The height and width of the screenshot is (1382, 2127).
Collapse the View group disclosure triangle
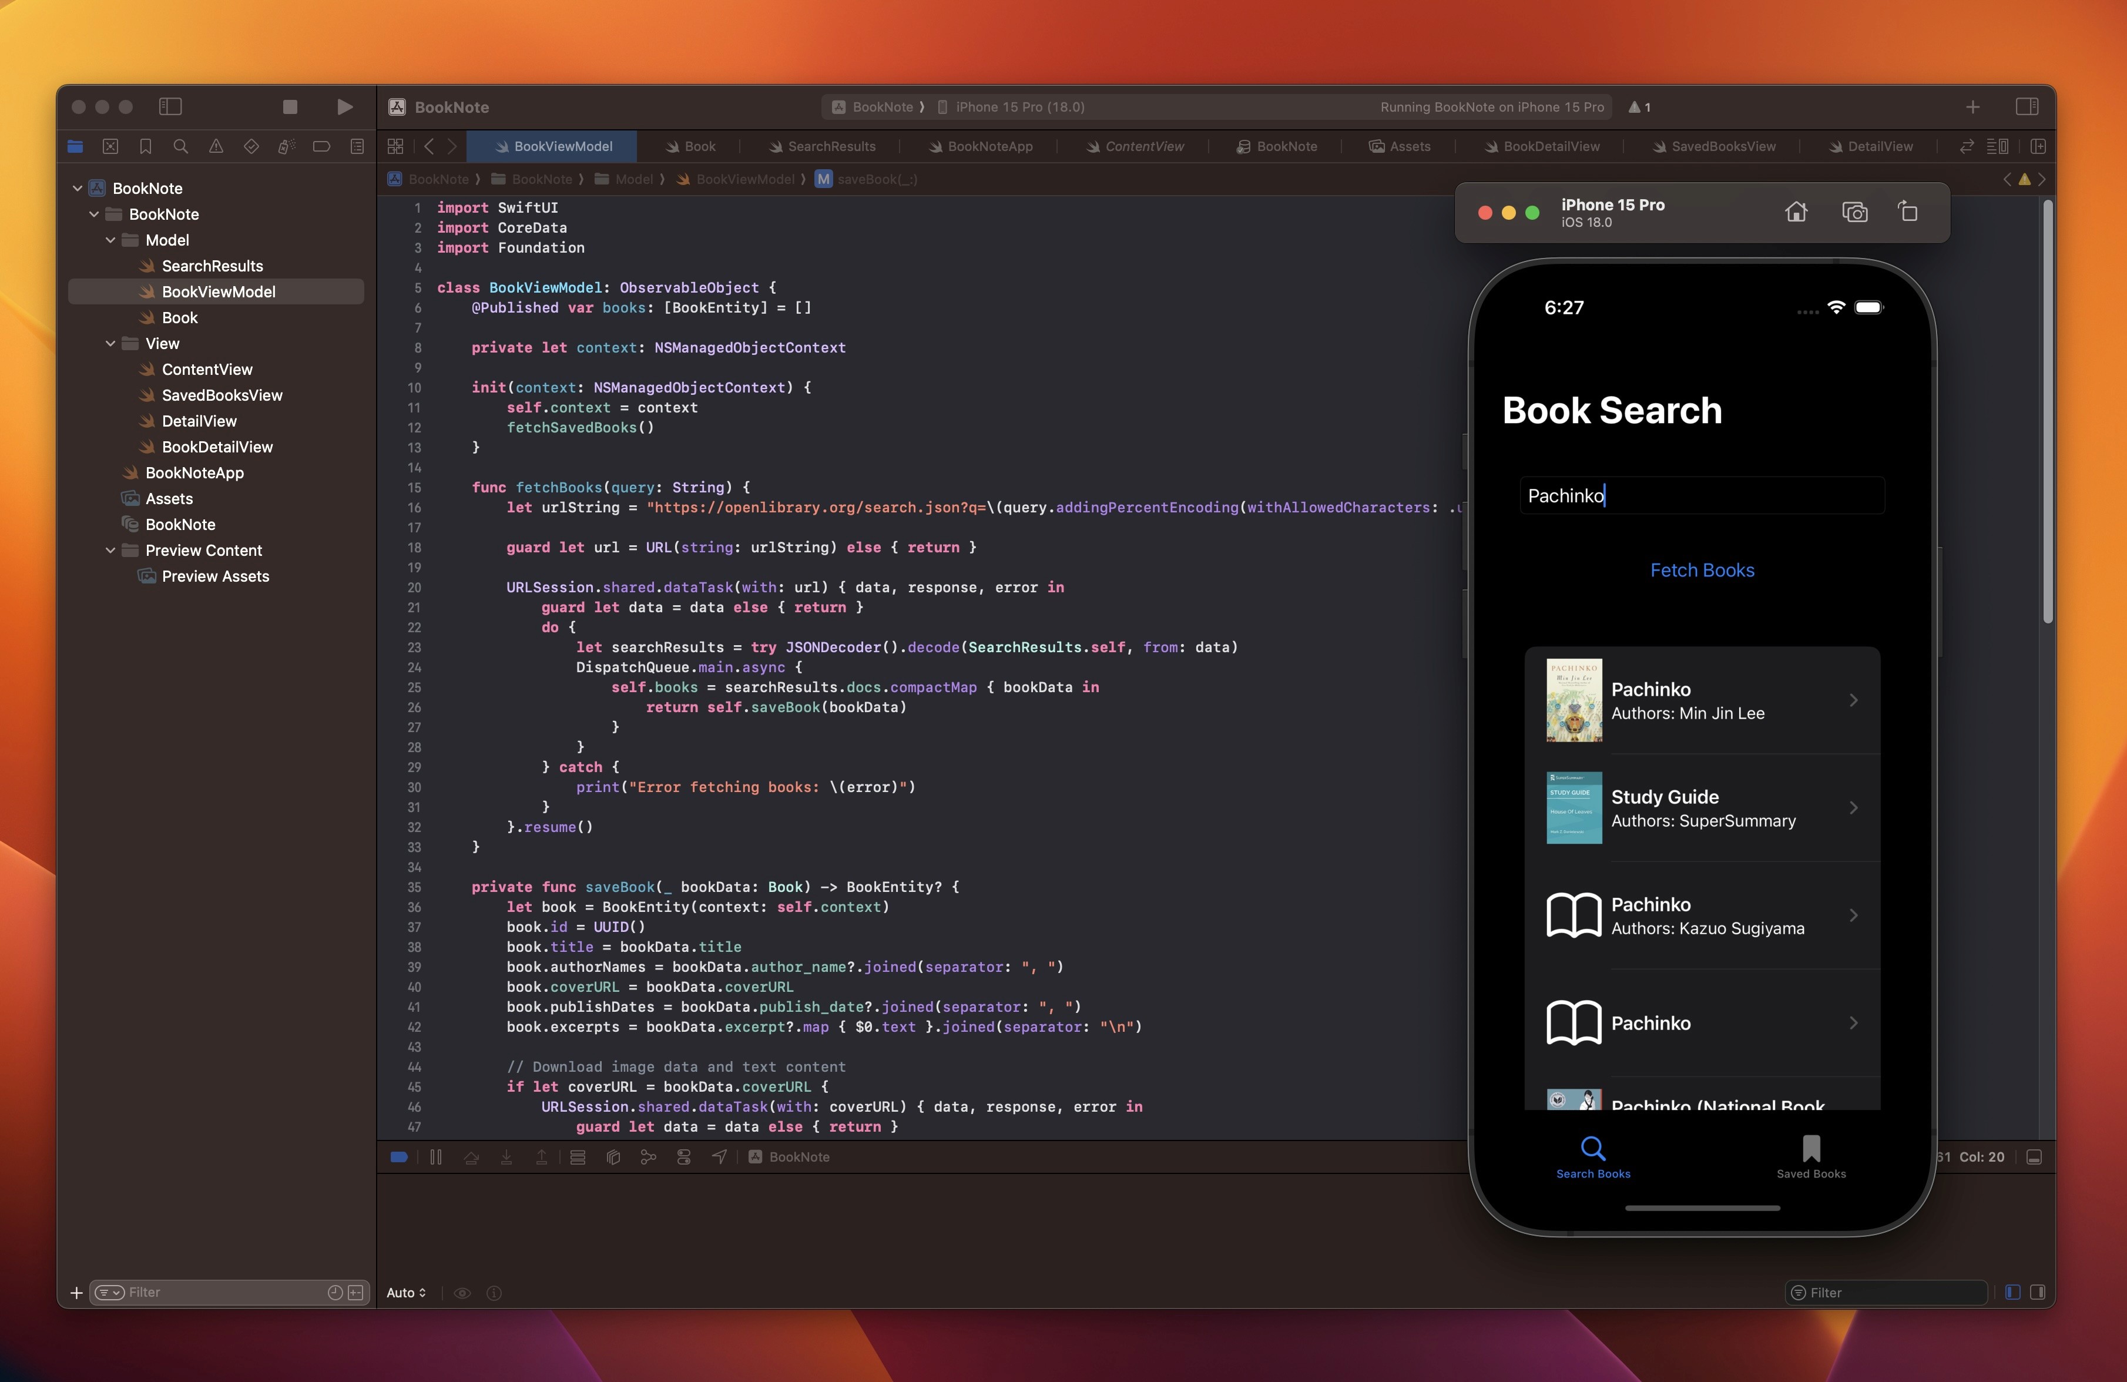(111, 343)
